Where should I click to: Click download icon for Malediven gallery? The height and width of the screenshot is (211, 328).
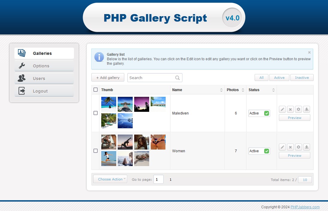point(306,109)
